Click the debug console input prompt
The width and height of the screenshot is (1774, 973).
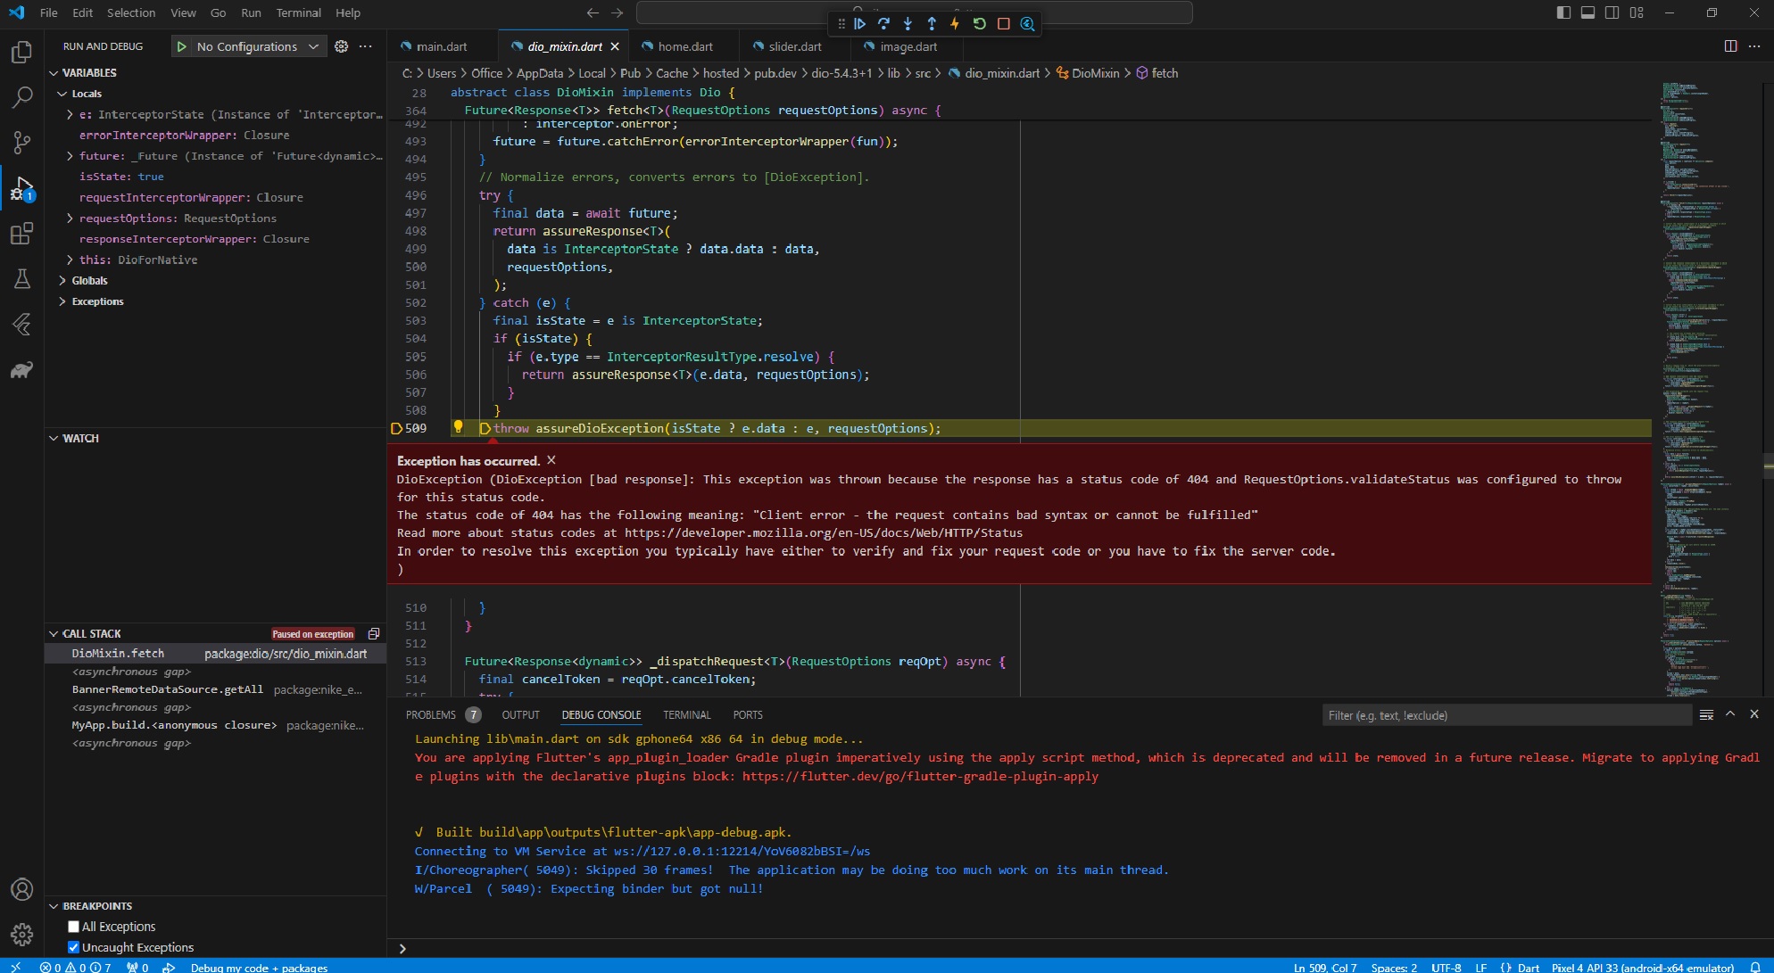coord(1080,949)
